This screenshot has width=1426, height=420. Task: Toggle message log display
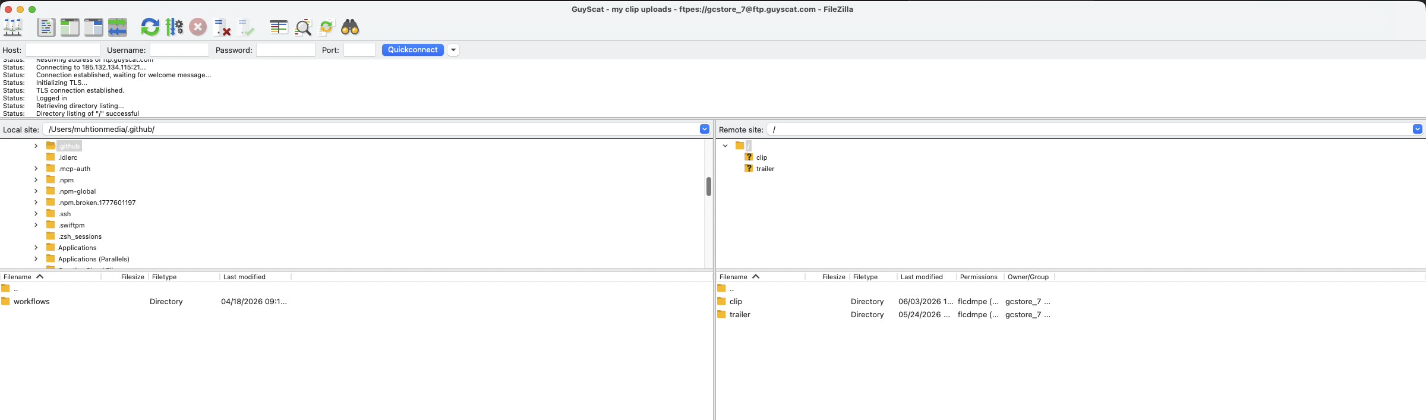click(x=46, y=27)
